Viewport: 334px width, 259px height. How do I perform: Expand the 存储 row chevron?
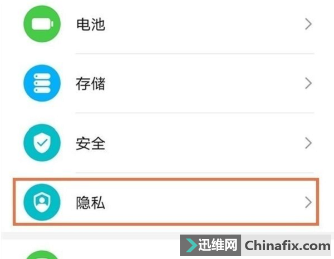pos(308,83)
